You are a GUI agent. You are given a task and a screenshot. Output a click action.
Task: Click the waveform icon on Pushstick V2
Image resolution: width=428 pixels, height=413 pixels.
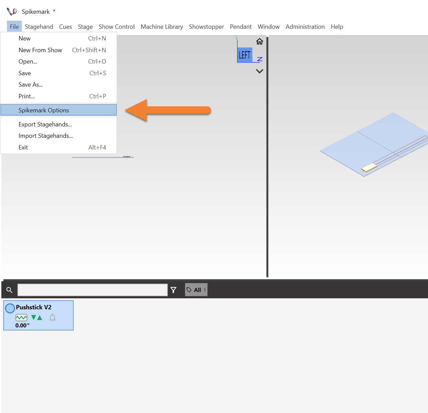(21, 318)
